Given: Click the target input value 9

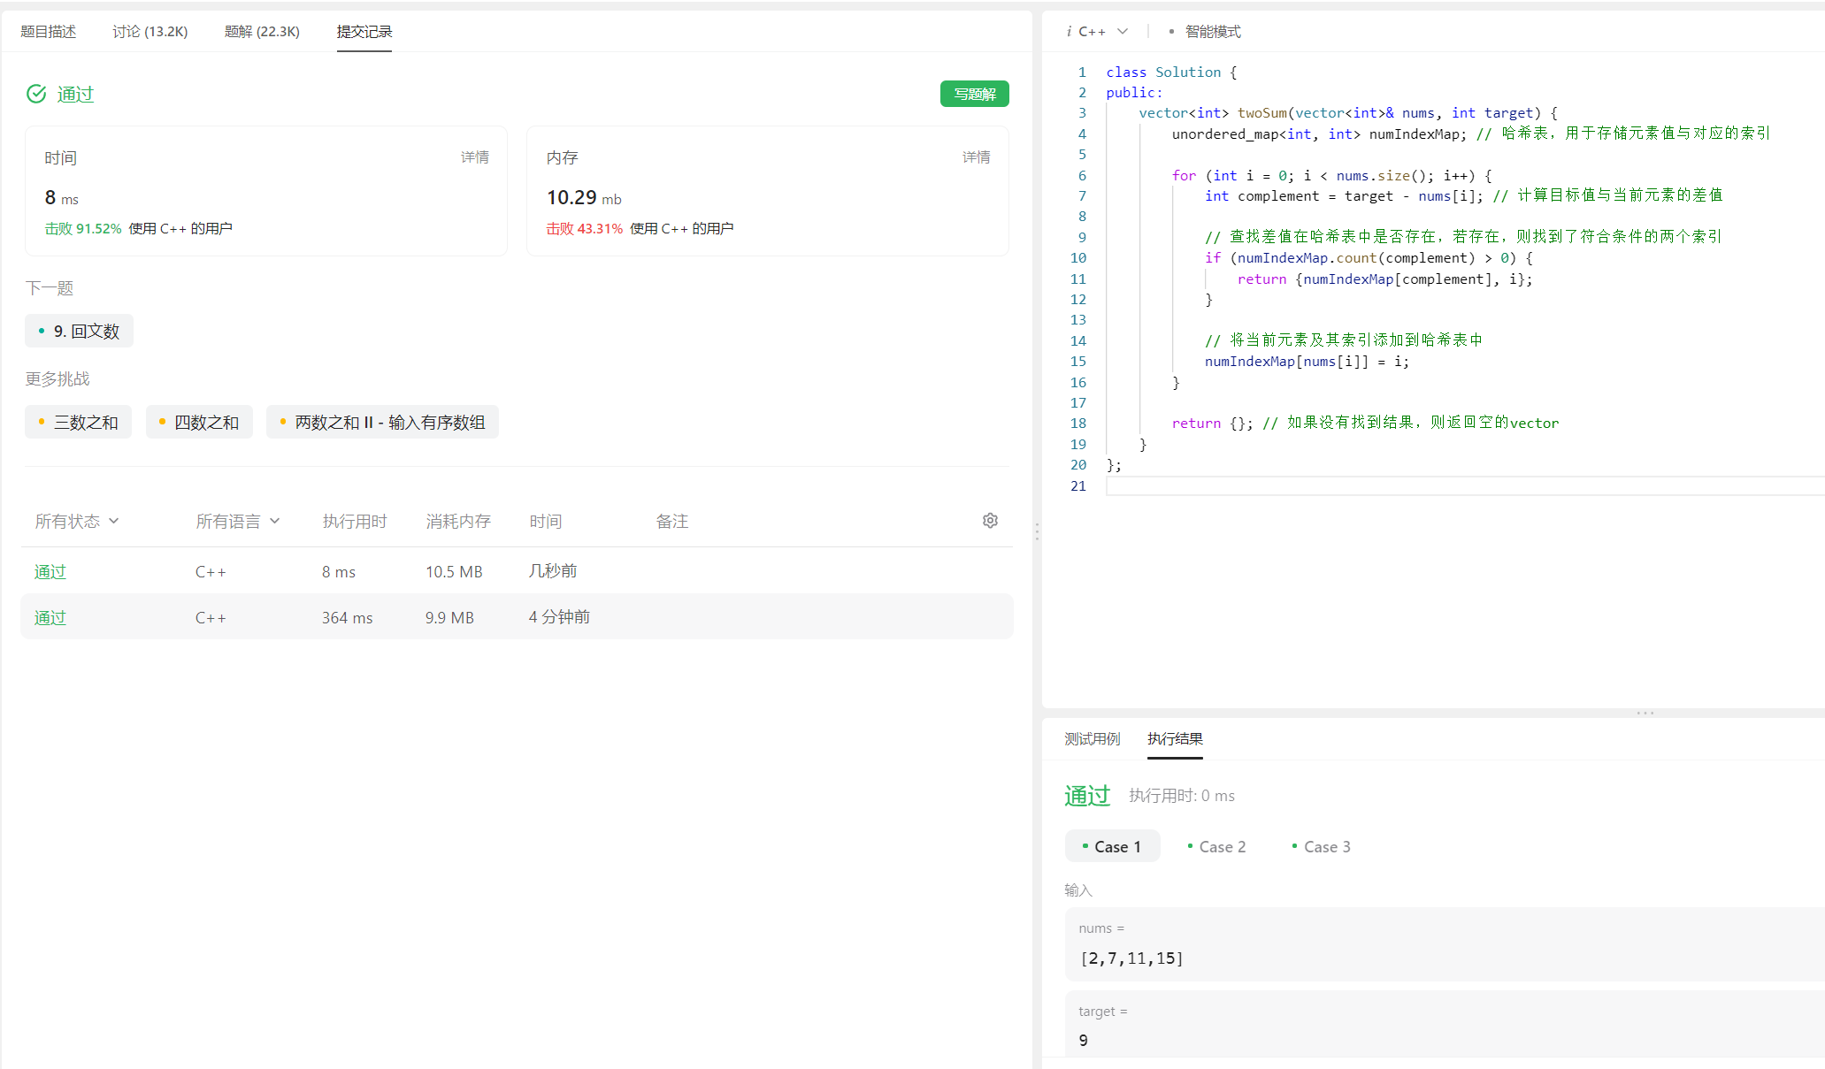Looking at the screenshot, I should tap(1084, 1041).
